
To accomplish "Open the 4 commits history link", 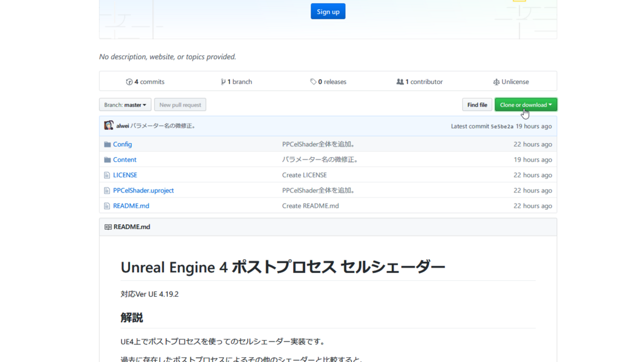I will coord(145,82).
